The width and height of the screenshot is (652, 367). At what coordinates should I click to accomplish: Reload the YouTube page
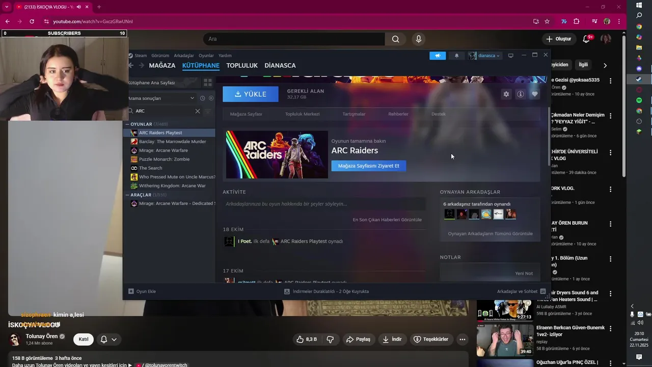click(x=32, y=21)
